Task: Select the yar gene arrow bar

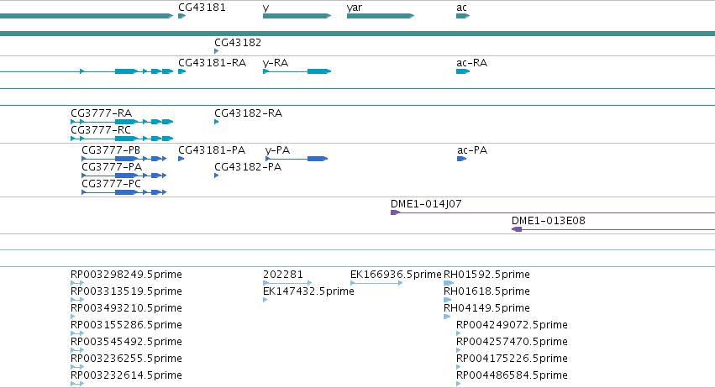Action: (x=381, y=16)
